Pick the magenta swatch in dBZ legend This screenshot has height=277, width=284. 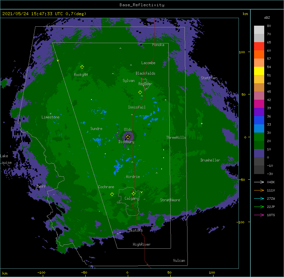[259, 104]
